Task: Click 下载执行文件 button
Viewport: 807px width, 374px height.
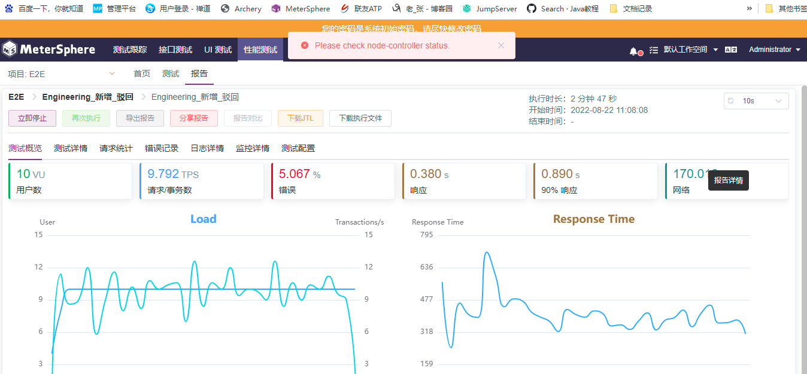Action: 360,118
